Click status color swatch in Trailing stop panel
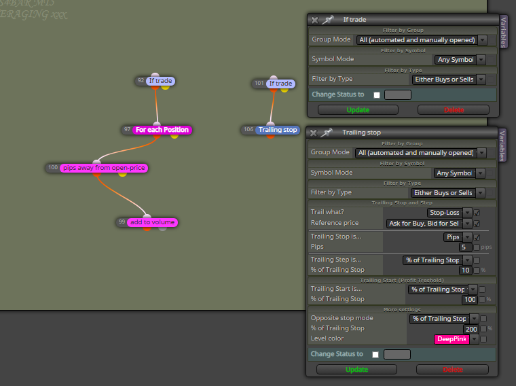The height and width of the screenshot is (386, 516). (x=397, y=355)
